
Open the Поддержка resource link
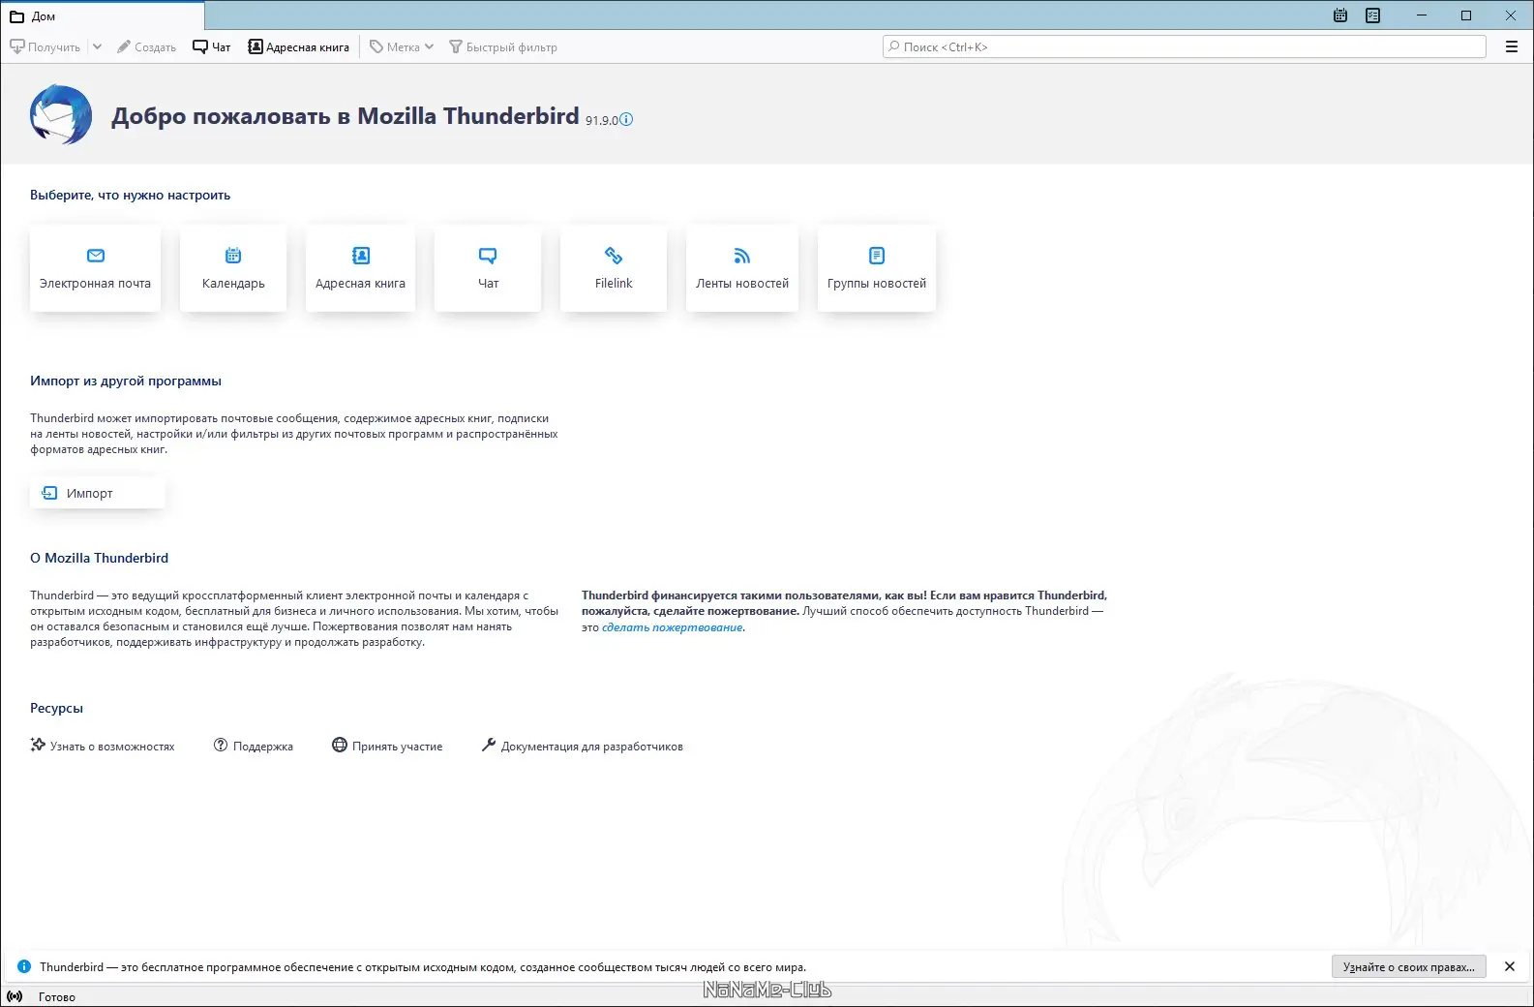(254, 746)
